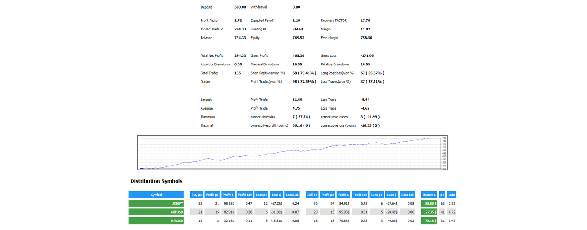Select the Expected Payoff value 2.18

point(296,20)
